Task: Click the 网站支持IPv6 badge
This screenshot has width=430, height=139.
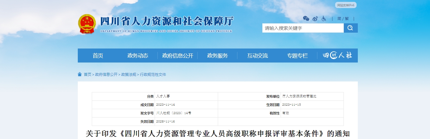Action: [346, 5]
